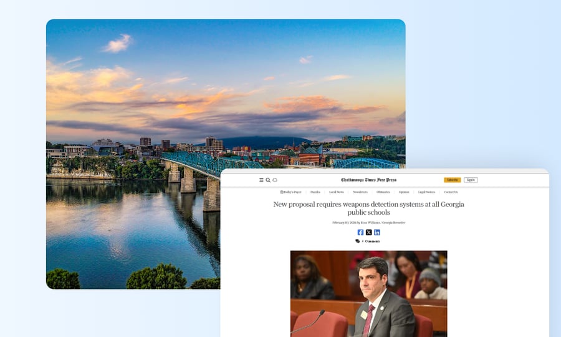Click the weather cloud icon

click(x=275, y=180)
